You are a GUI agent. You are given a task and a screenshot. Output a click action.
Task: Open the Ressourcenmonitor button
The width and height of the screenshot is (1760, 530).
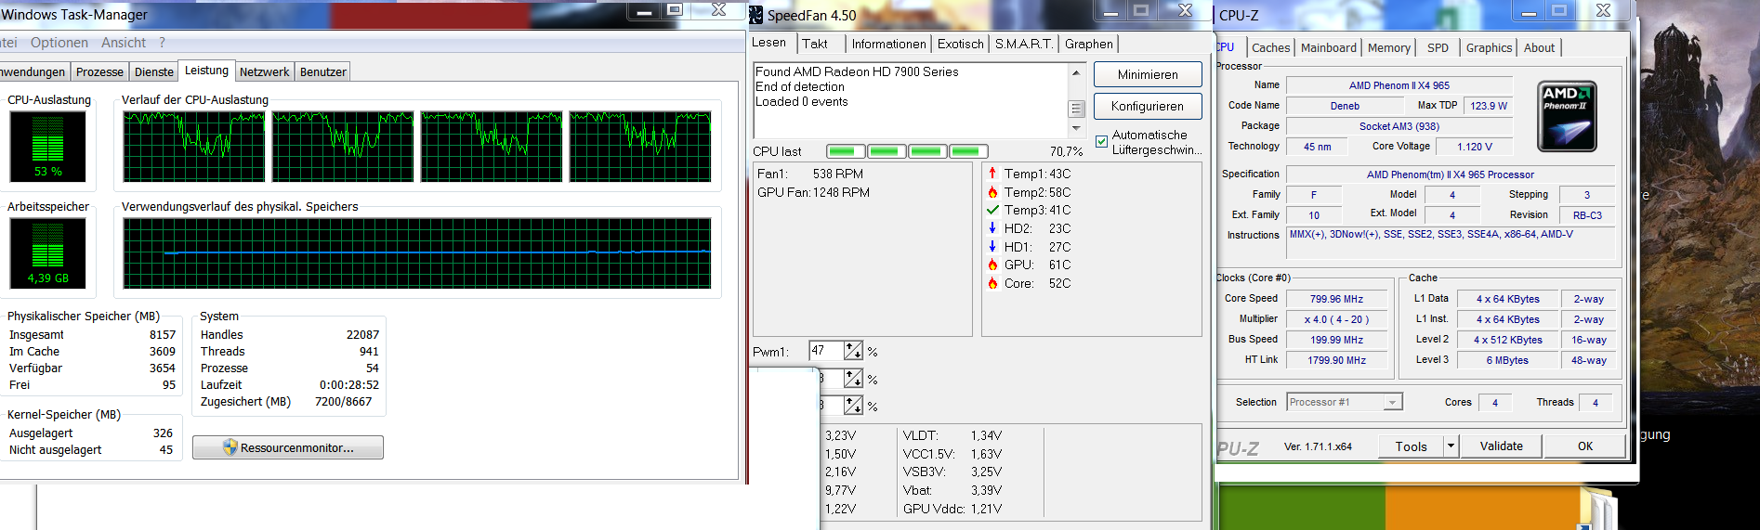click(x=288, y=447)
